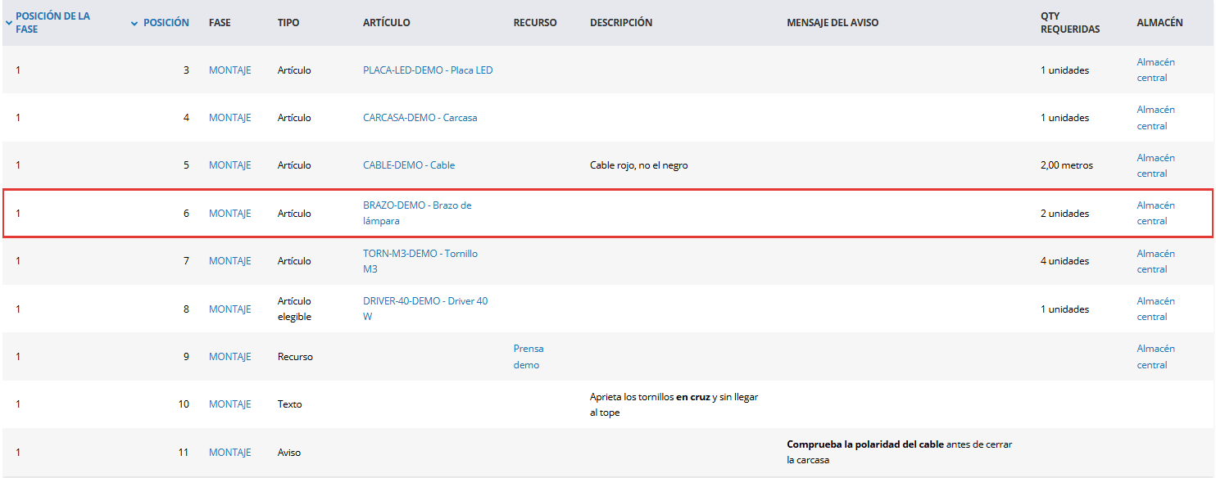Click the MENSAJE DEL AVISO column header
The height and width of the screenshot is (478, 1216).
[x=833, y=23]
